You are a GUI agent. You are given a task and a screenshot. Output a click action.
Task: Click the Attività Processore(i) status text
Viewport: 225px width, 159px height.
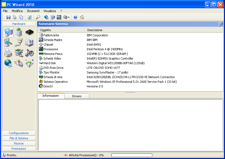click(86, 155)
